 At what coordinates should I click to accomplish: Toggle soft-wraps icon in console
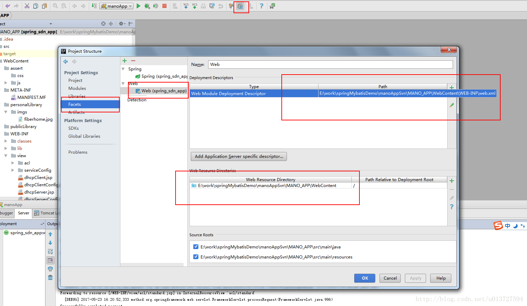click(50, 252)
